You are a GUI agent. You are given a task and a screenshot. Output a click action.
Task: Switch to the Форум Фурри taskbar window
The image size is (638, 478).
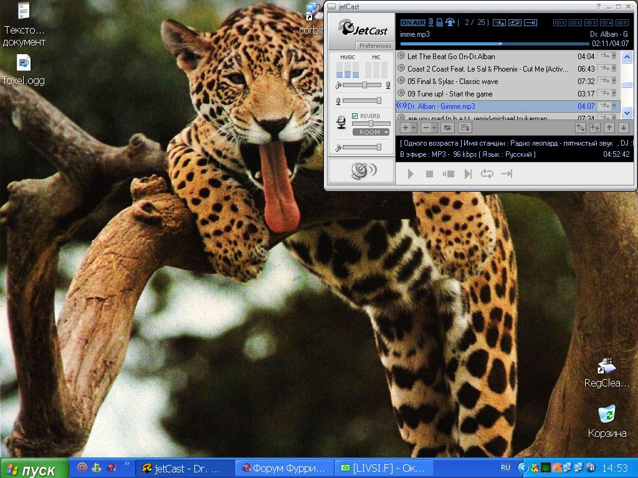pyautogui.click(x=284, y=468)
